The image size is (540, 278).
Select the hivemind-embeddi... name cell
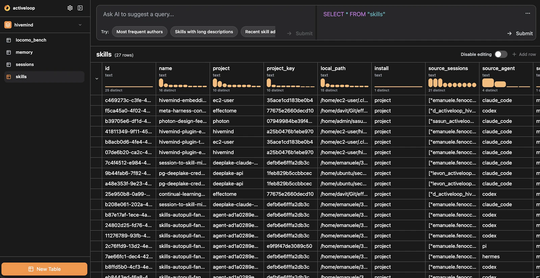[183, 100]
